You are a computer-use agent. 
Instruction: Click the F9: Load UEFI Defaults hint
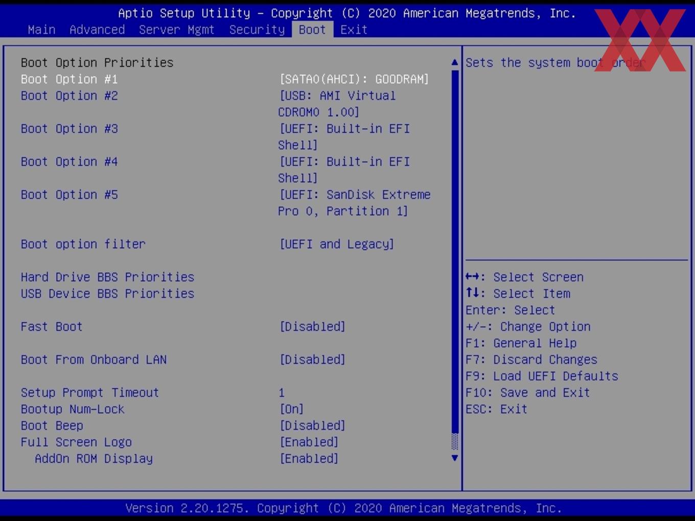[x=542, y=376]
